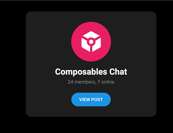Click the white cube logo
The height and width of the screenshot is (133, 173).
tap(91, 42)
